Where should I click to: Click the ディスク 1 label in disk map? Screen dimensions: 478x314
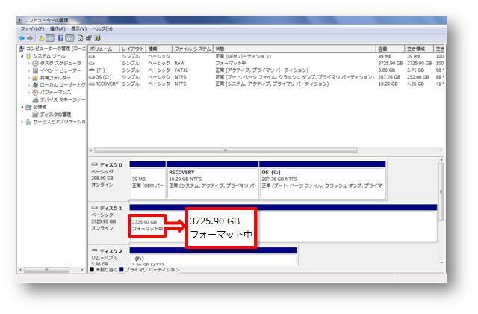click(x=111, y=208)
